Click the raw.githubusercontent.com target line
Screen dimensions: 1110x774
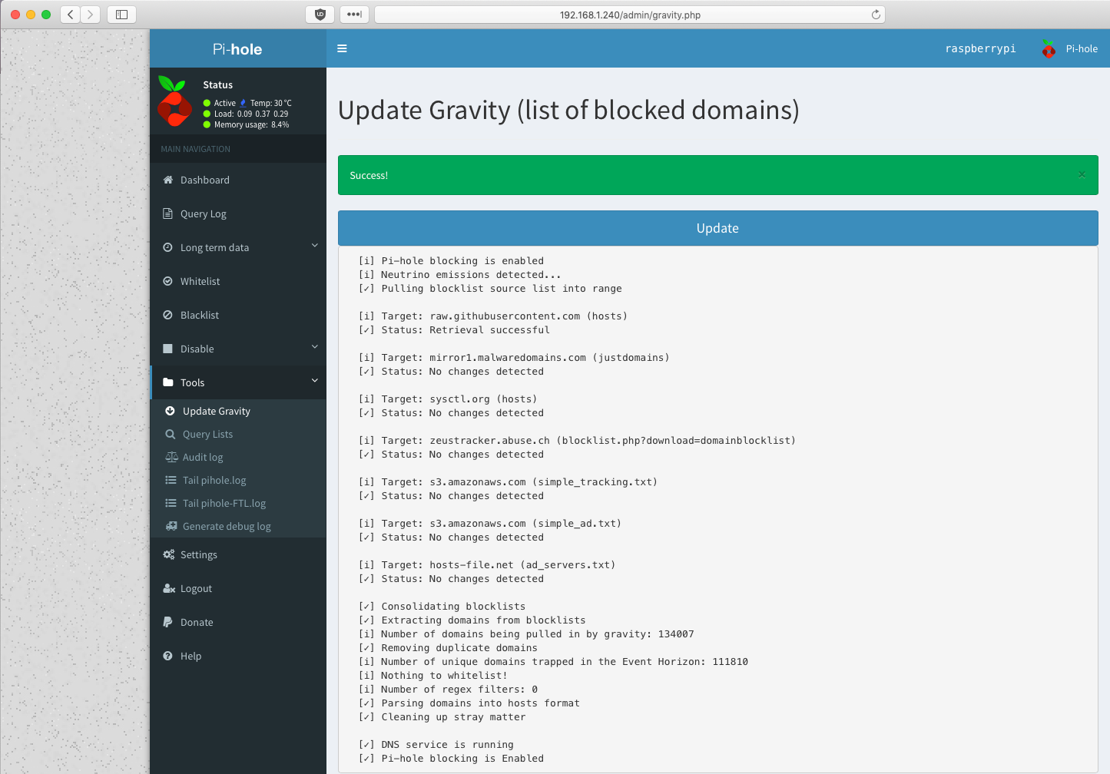(x=493, y=316)
